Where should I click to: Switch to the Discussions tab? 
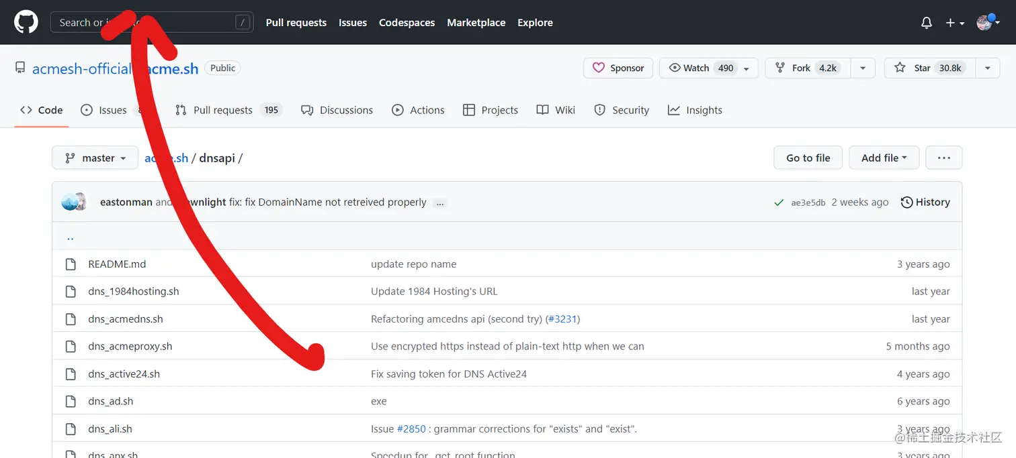point(337,110)
